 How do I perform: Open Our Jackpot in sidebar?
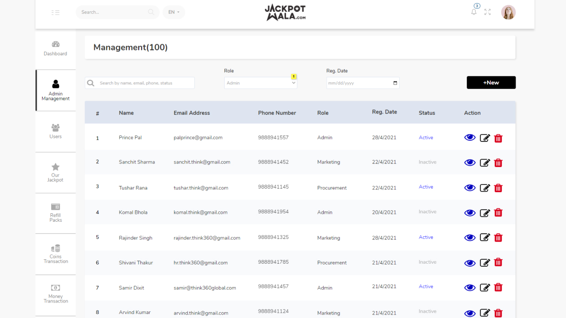pyautogui.click(x=56, y=173)
